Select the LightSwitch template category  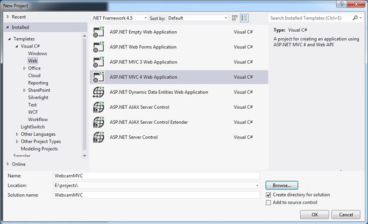(33, 127)
